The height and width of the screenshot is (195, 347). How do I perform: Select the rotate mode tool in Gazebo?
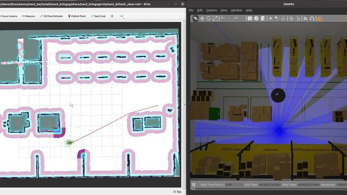pyautogui.click(x=208, y=18)
